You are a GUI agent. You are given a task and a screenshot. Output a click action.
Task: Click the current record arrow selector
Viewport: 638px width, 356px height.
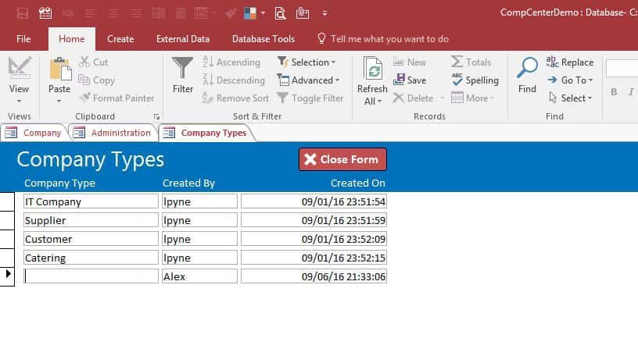click(x=7, y=276)
